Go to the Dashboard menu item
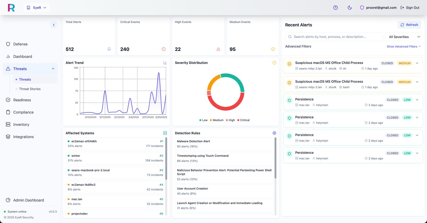 click(x=30, y=56)
